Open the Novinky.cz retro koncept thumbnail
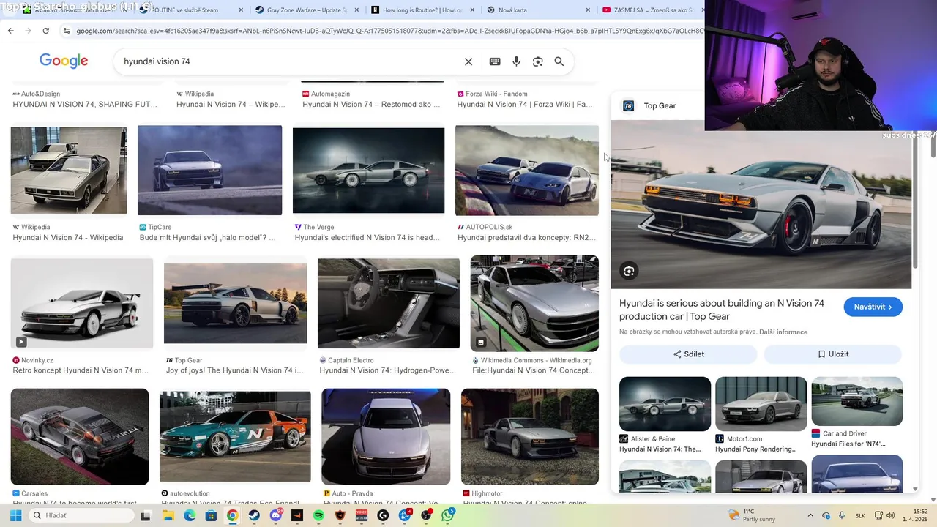 point(82,303)
